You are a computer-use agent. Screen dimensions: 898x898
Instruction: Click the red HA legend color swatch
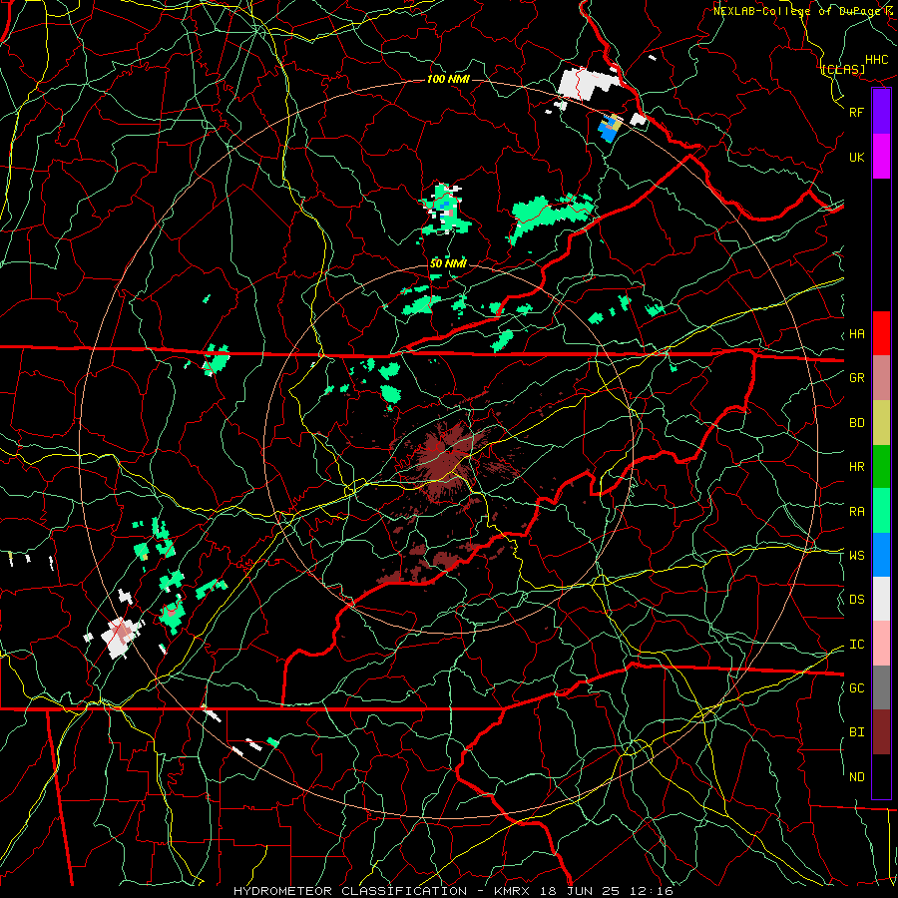coord(881,333)
